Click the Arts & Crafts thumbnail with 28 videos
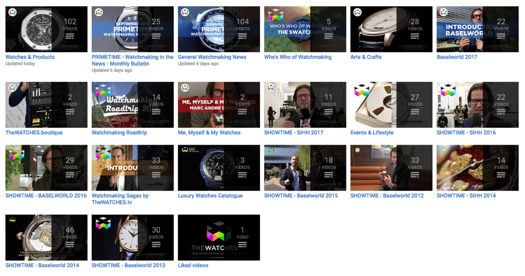Screen dimensions: 525x276 [391, 29]
